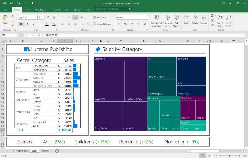Add a new sheet with plus icon
Screen dimensions: 248x158
pos(57,151)
